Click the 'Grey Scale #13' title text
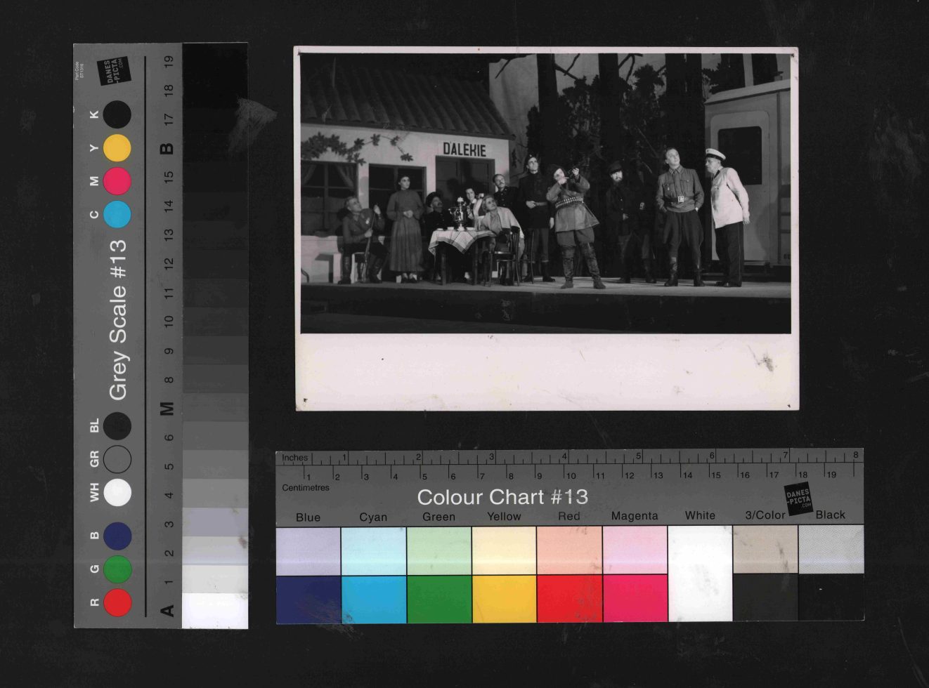The height and width of the screenshot is (688, 929). (x=118, y=319)
